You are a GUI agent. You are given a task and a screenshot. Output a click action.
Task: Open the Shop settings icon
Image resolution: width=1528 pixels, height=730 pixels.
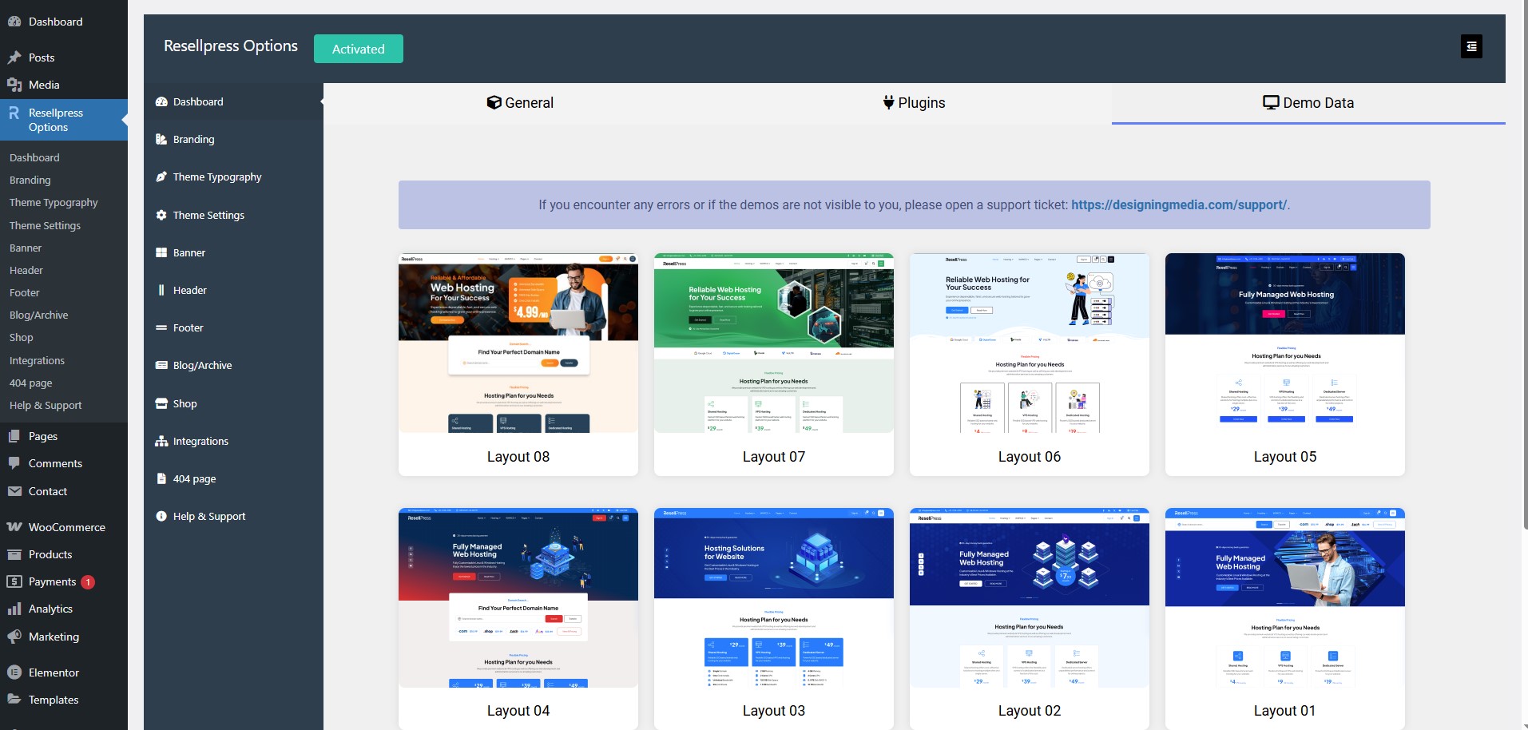(x=162, y=403)
